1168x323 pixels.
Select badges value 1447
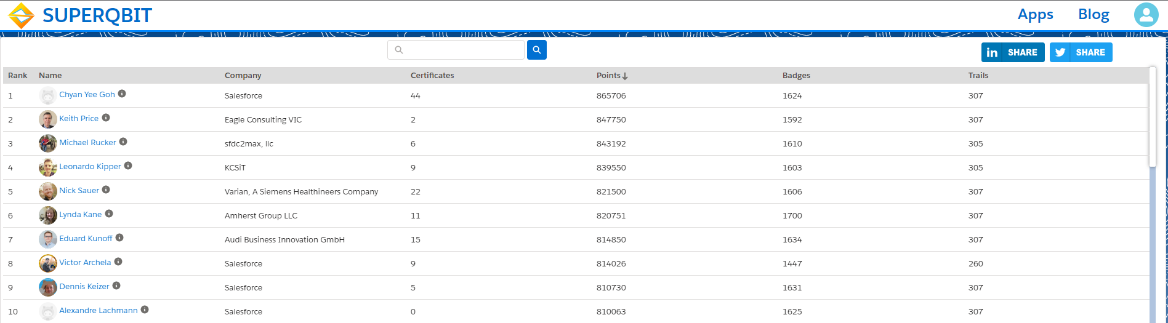[x=792, y=264]
